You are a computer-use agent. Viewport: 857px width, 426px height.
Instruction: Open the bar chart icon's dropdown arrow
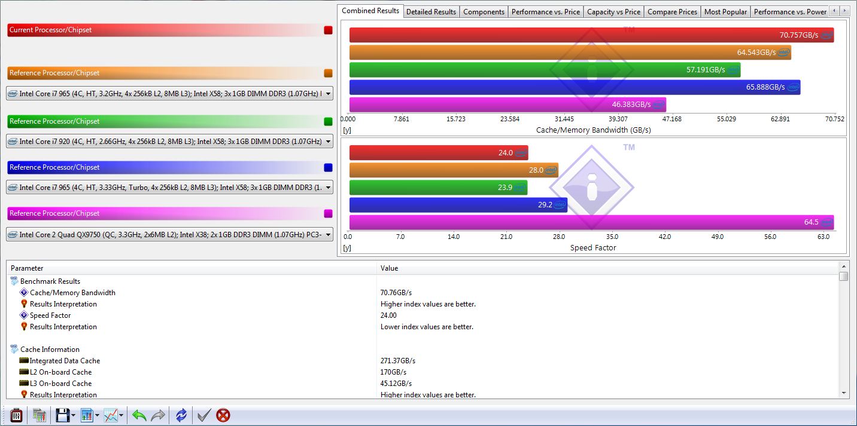(97, 415)
